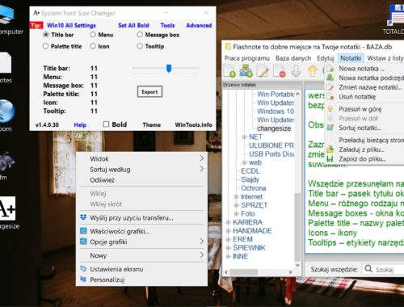This screenshot has height=307, width=404.
Task: Click the font size slider handle
Action: 169,68
